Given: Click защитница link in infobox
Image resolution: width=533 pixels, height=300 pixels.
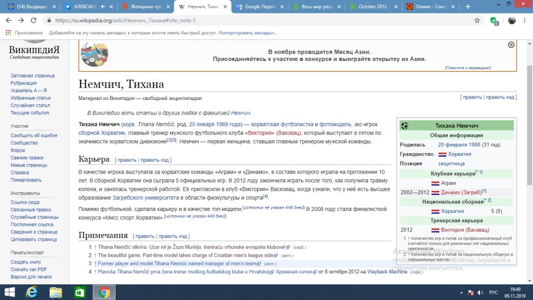Looking at the screenshot, I should point(451,164).
